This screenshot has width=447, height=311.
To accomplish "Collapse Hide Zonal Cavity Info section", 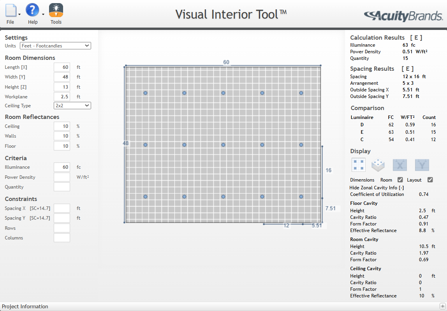I will coord(377,188).
